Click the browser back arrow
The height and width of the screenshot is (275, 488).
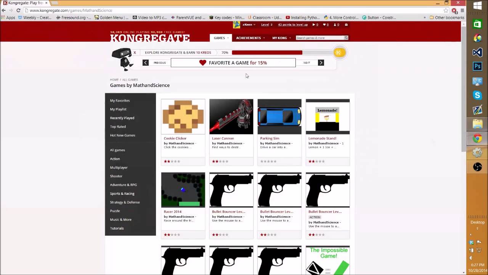[4, 10]
